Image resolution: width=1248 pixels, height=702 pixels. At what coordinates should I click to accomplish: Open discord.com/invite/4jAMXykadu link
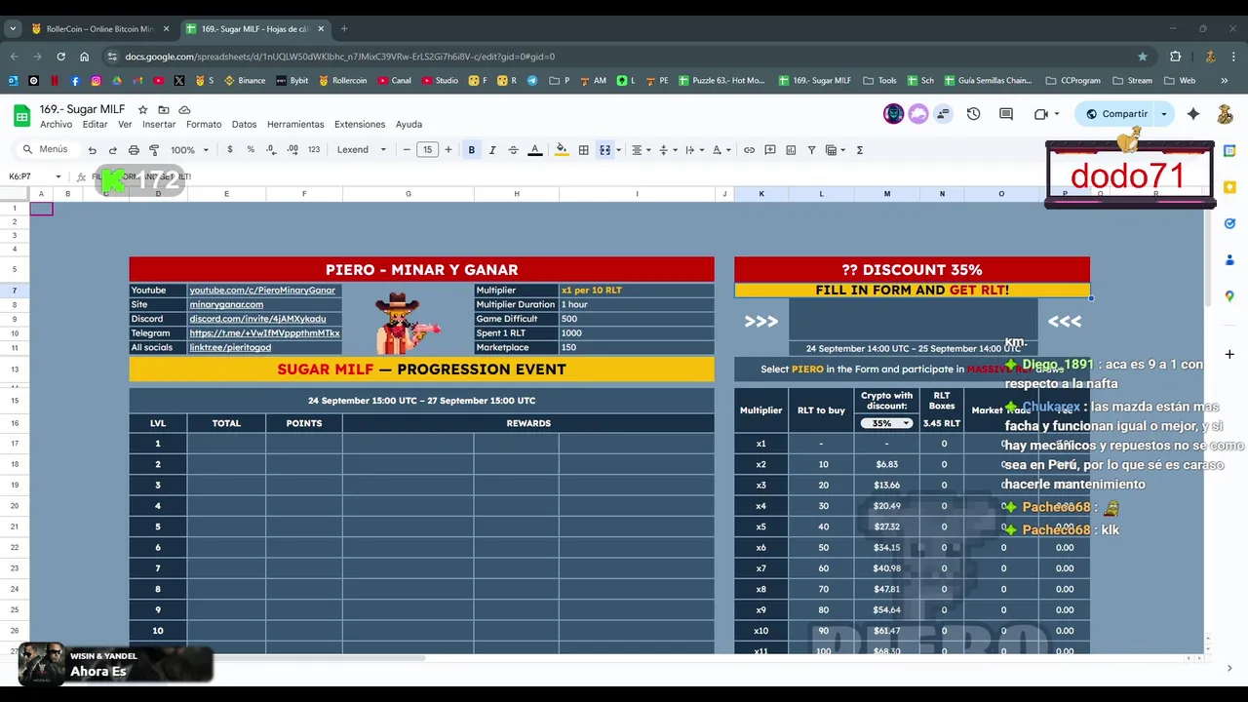click(257, 319)
